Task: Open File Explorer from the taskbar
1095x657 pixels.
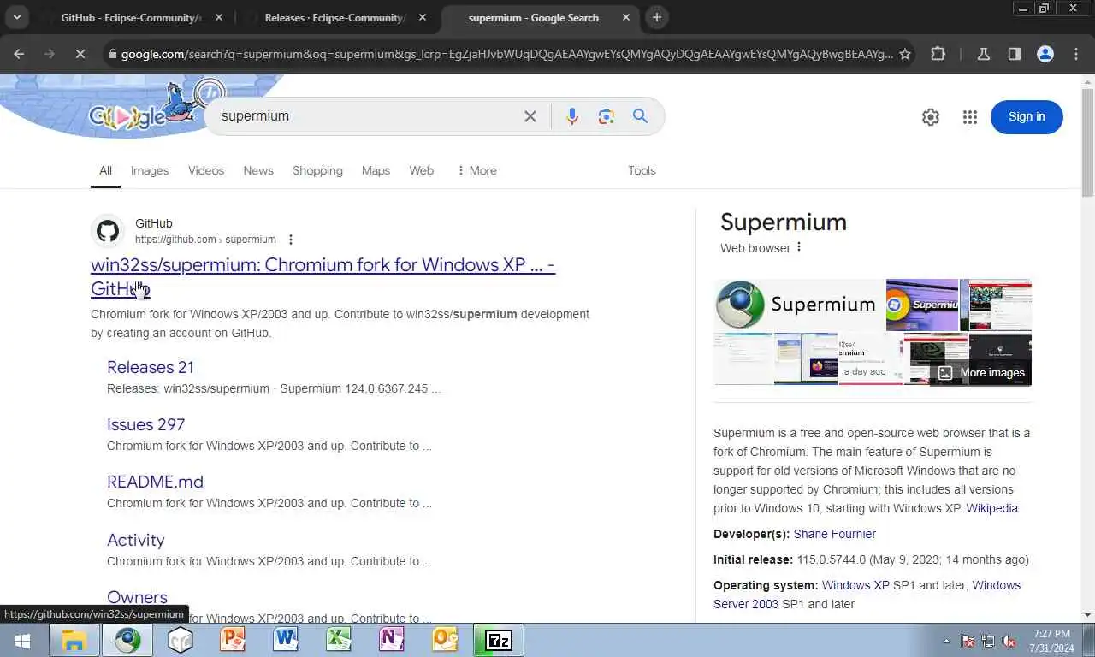Action: pos(74,640)
